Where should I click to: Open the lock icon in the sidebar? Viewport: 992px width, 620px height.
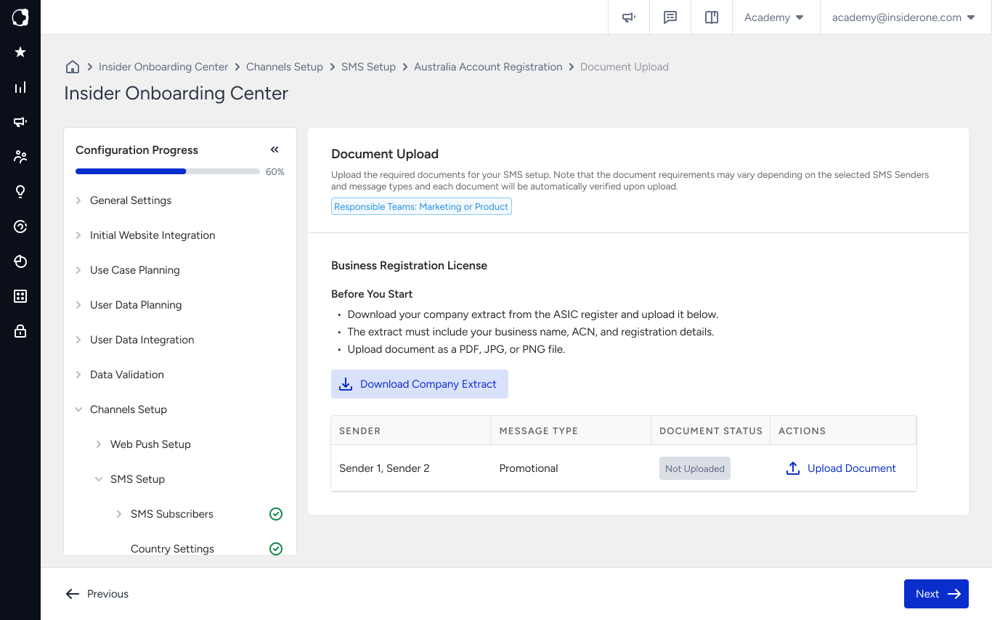click(x=20, y=331)
